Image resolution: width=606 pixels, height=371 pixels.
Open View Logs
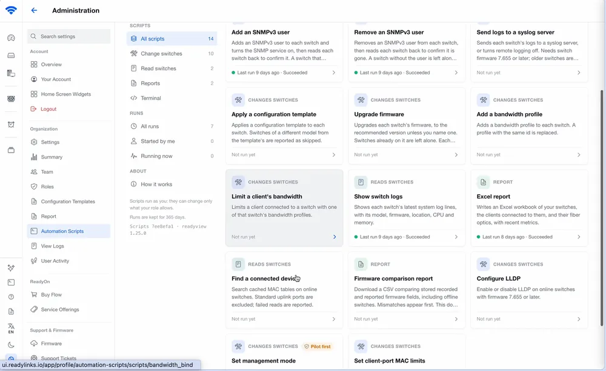69,246
